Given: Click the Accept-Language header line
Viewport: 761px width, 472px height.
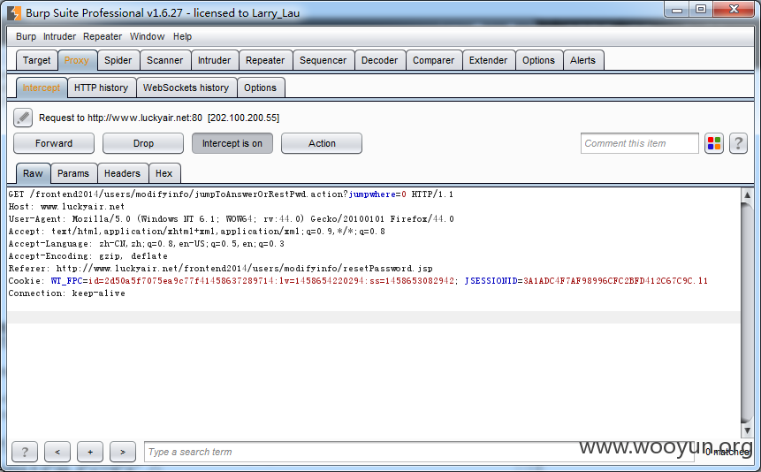Looking at the screenshot, I should pos(146,244).
